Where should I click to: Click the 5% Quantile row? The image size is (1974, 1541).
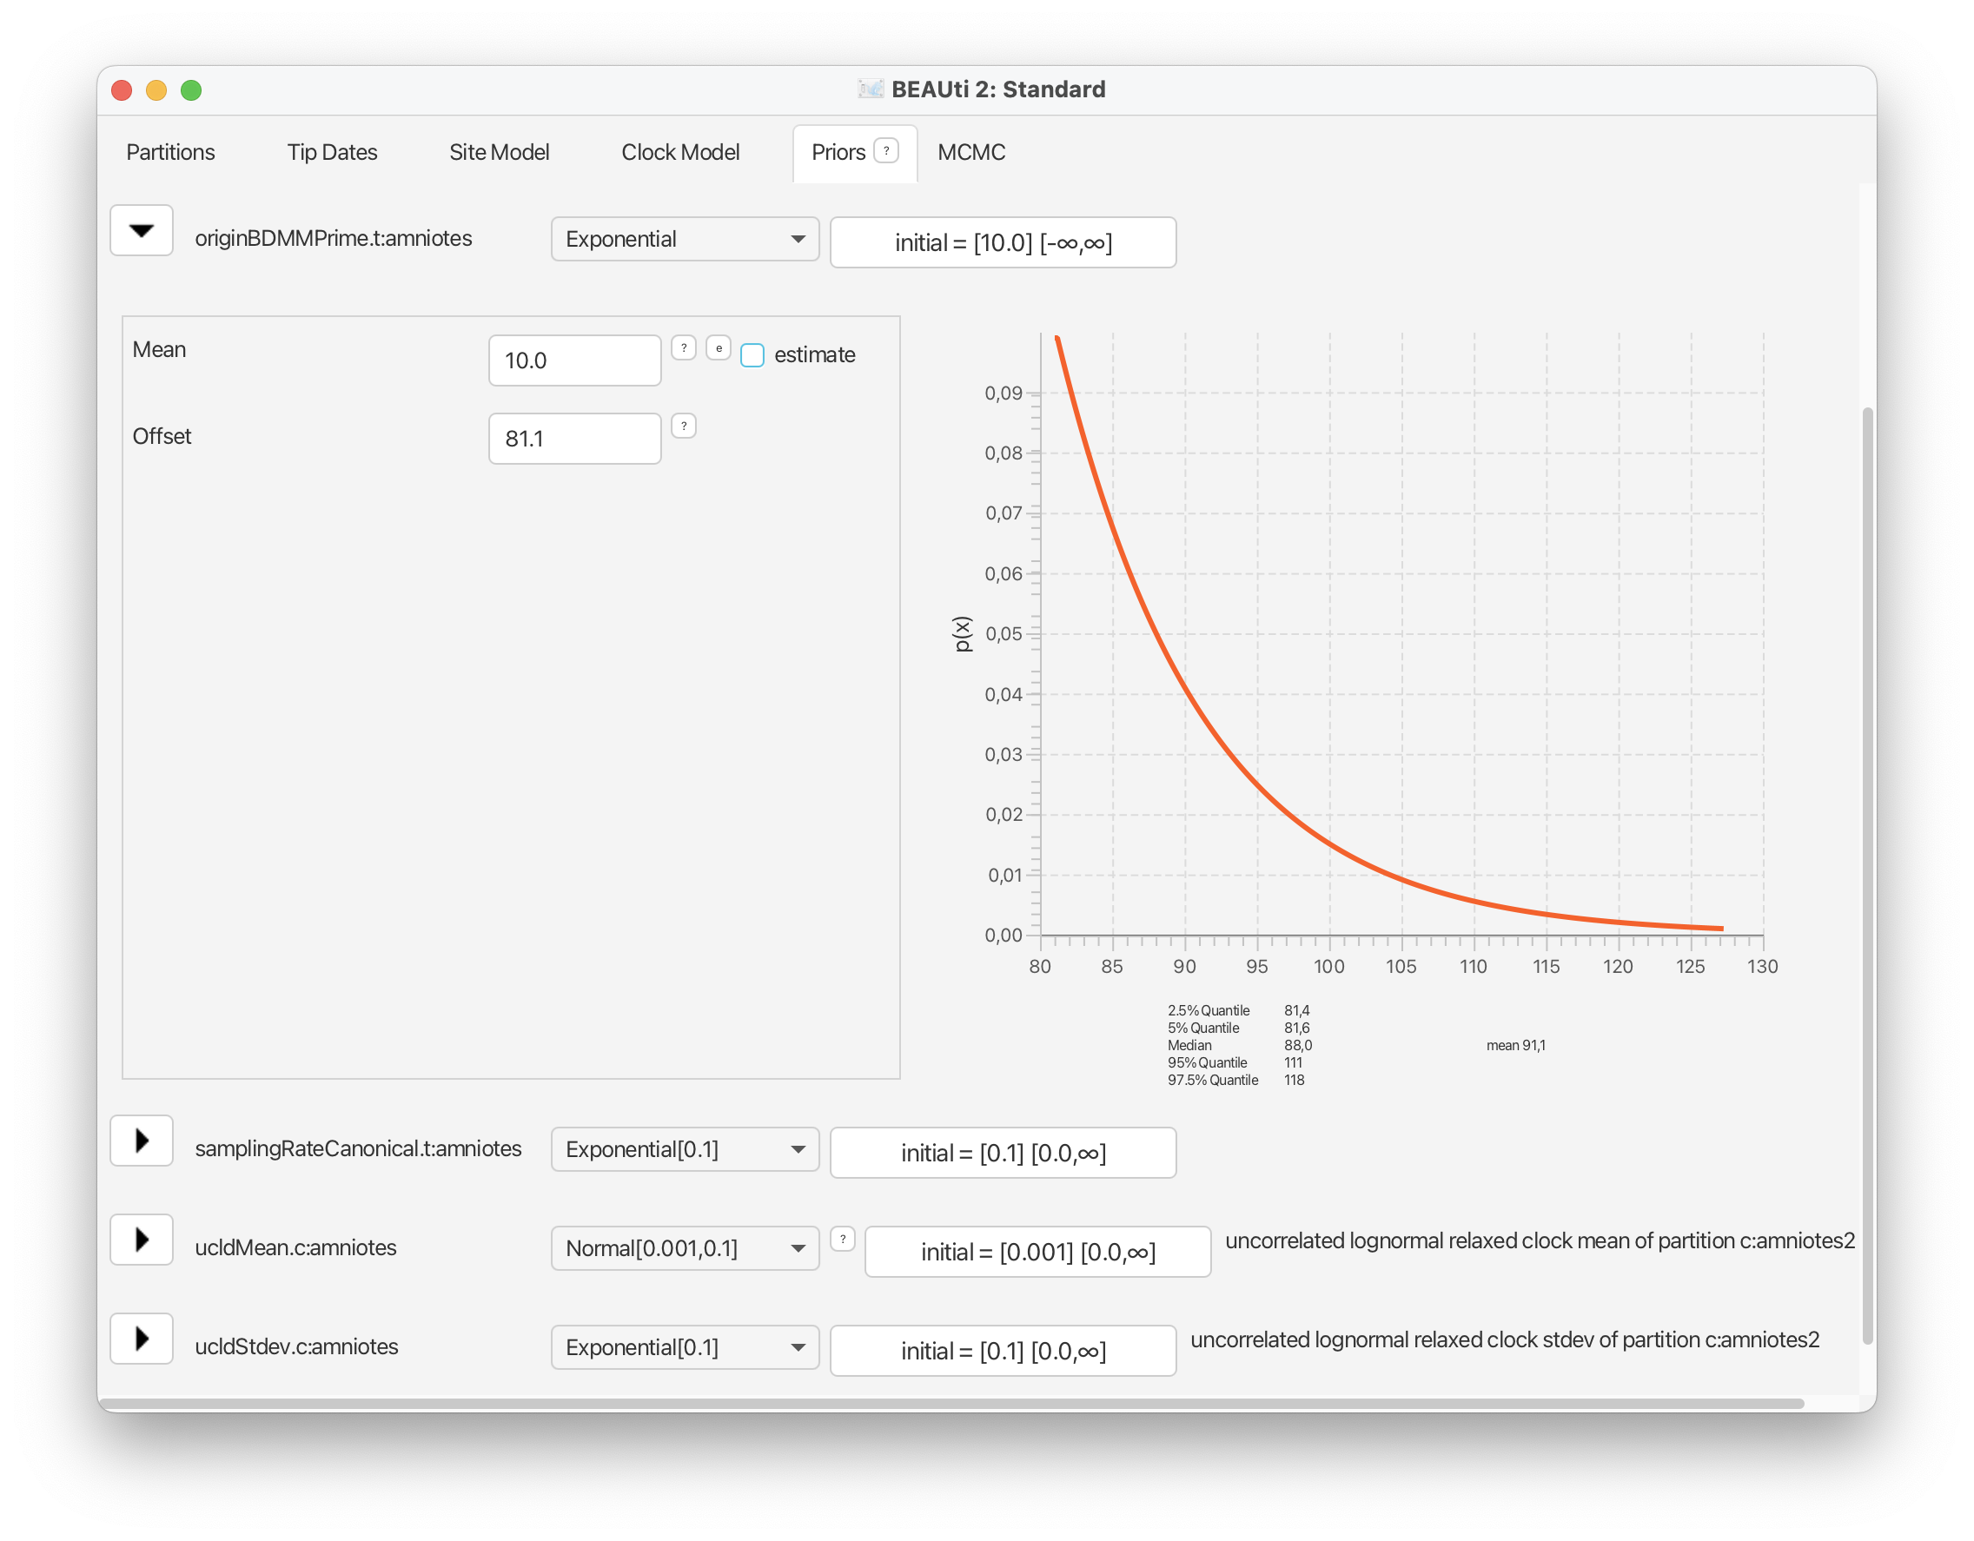[1238, 1028]
